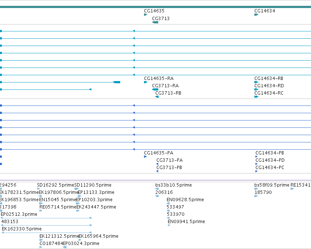Click the SD11290.5prime arrow glyph
This screenshot has width=311, height=249.
pyautogui.click(x=76, y=189)
